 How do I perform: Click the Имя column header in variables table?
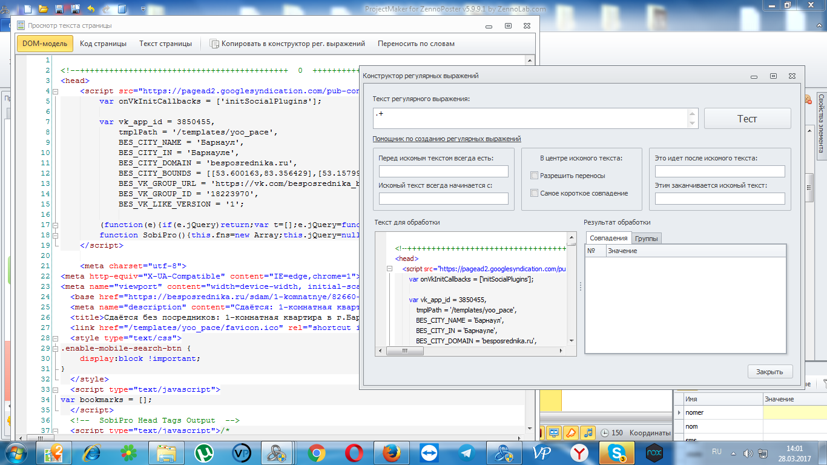click(722, 399)
